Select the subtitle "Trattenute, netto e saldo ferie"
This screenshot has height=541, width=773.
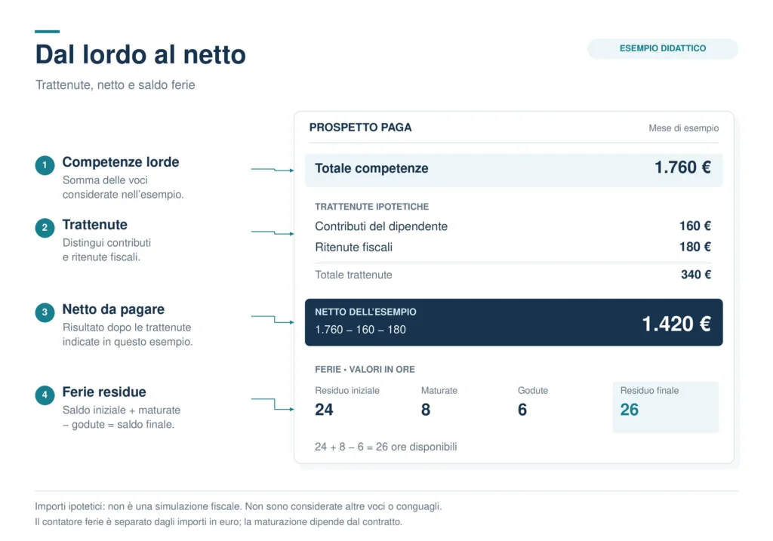[115, 85]
